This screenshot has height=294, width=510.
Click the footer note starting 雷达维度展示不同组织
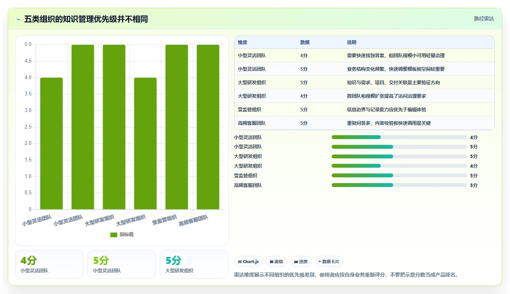346,275
